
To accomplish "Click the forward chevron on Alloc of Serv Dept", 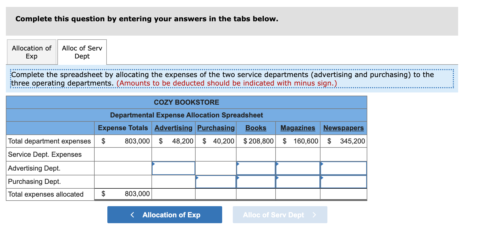I will click(315, 215).
